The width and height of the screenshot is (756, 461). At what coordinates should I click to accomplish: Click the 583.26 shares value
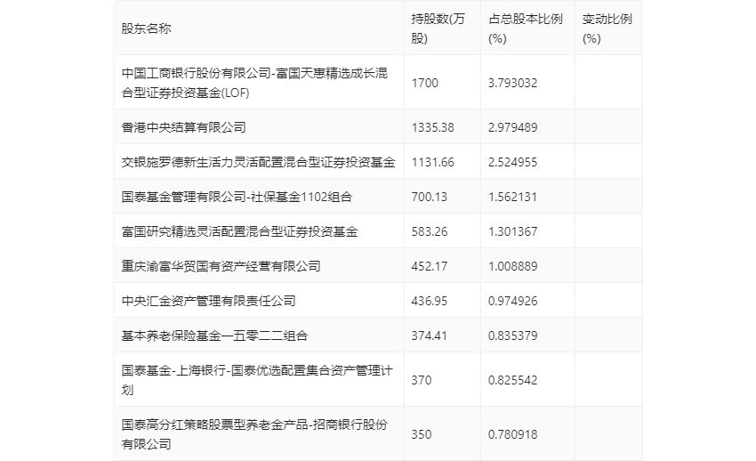(429, 231)
